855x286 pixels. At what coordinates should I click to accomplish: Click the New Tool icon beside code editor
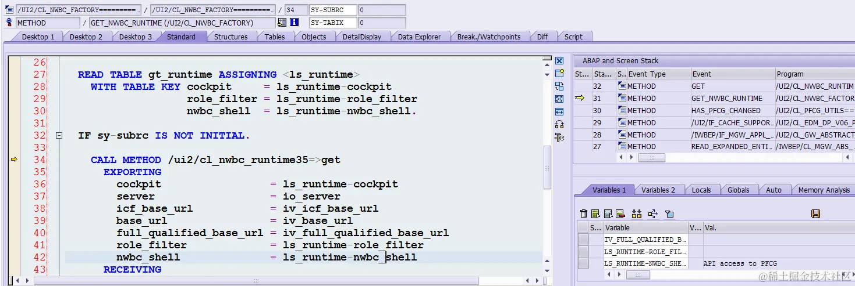point(559,74)
